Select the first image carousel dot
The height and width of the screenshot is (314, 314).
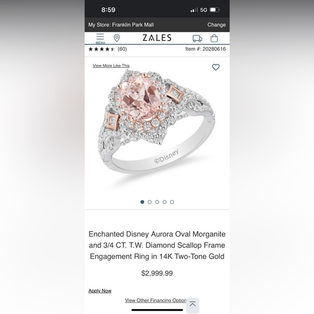142,202
